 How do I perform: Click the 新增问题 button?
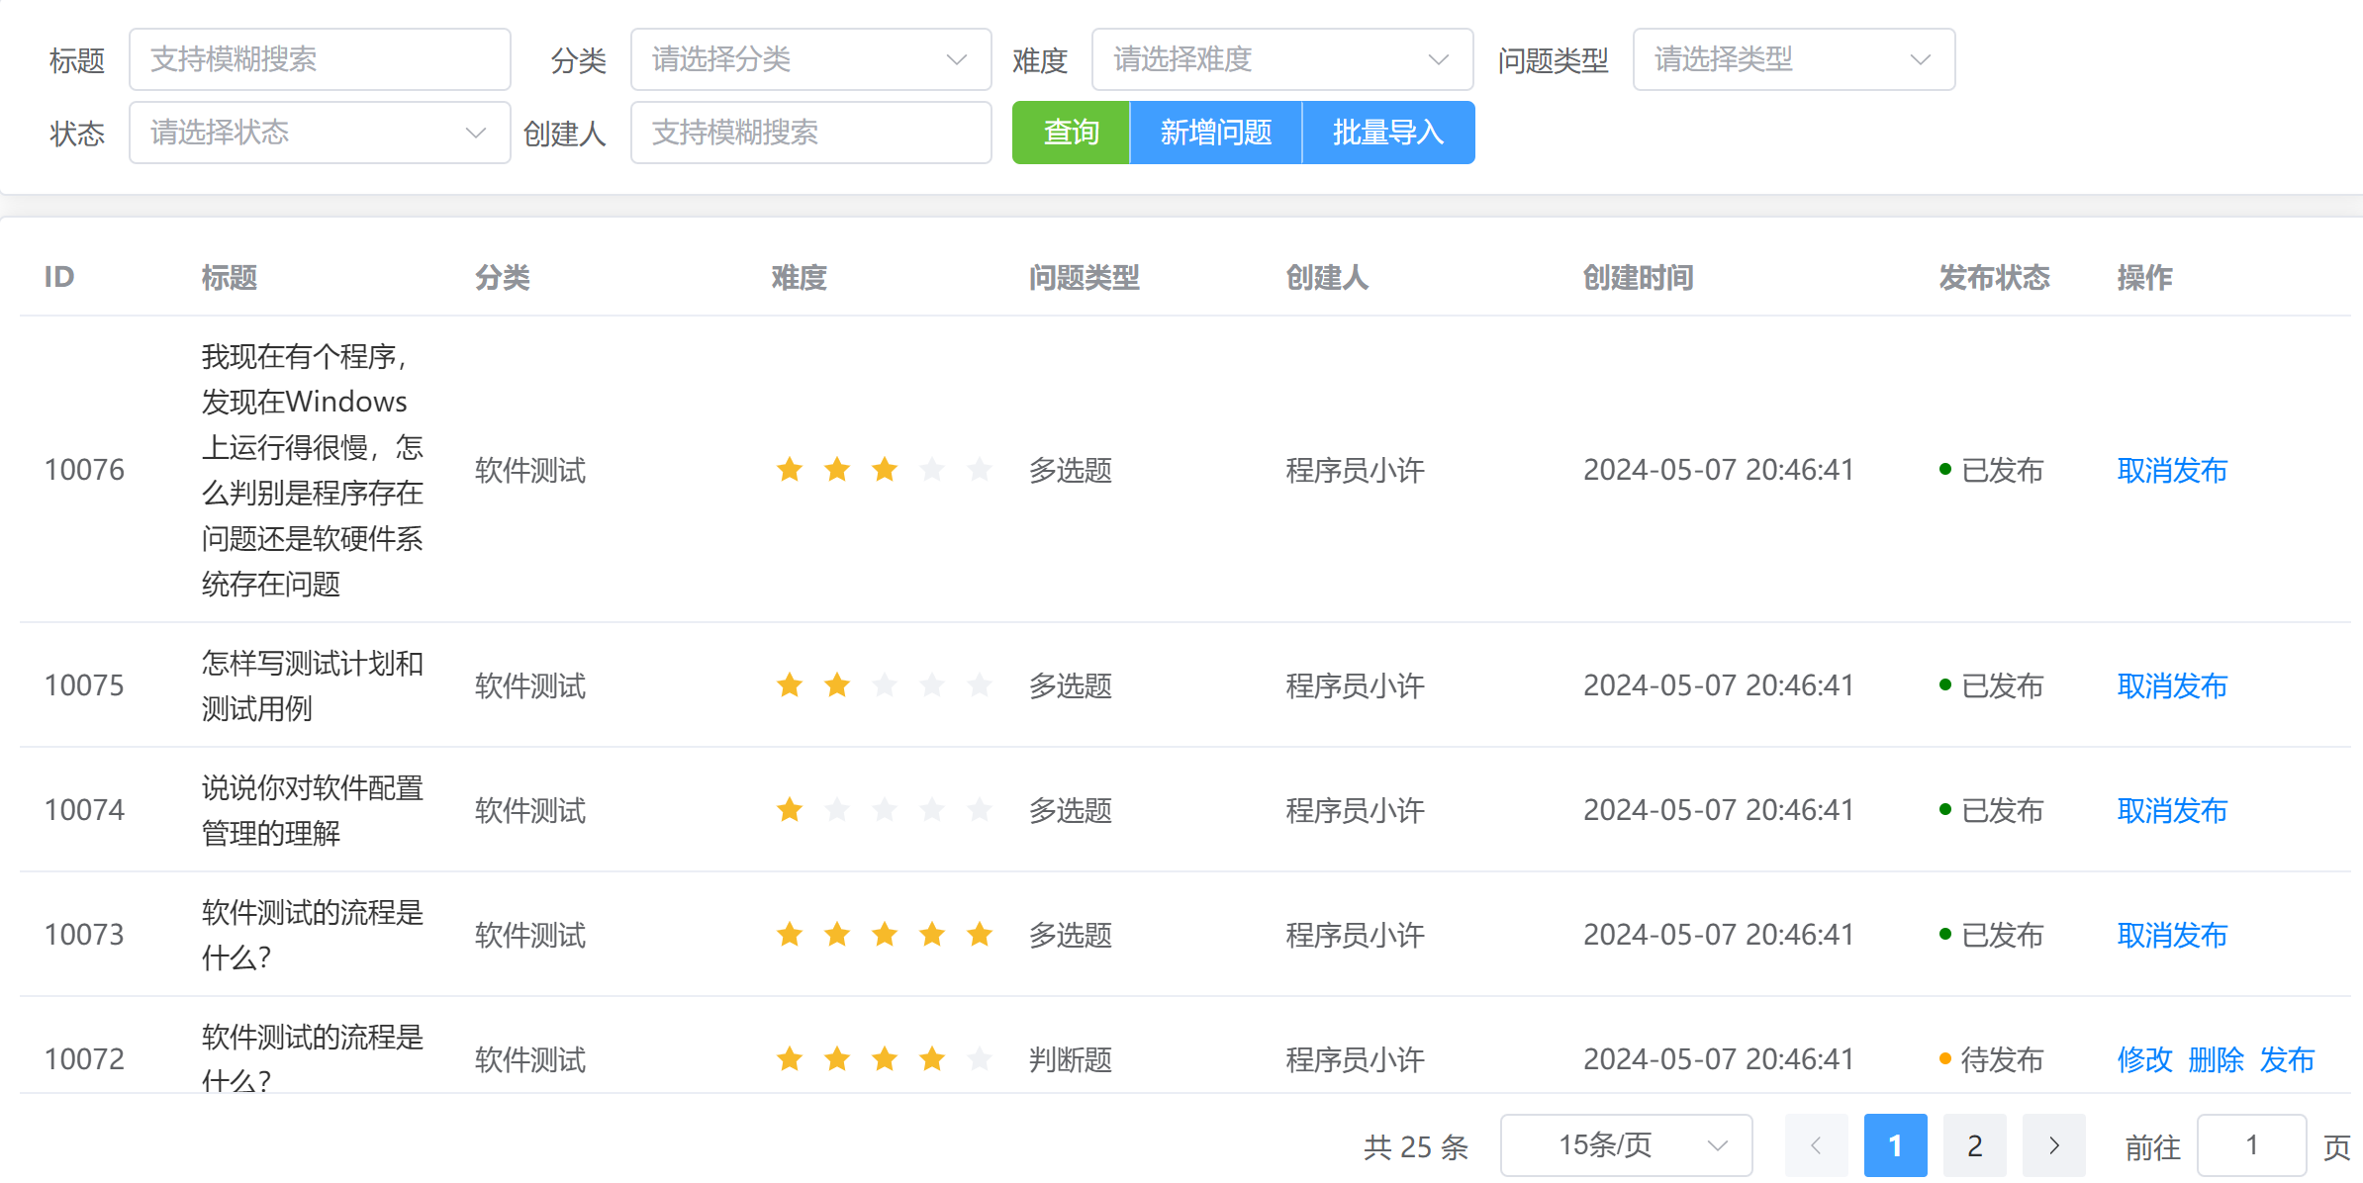point(1216,133)
